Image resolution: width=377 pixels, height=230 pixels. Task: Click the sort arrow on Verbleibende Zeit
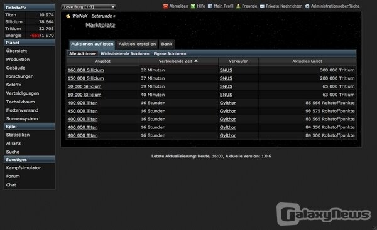click(x=196, y=61)
